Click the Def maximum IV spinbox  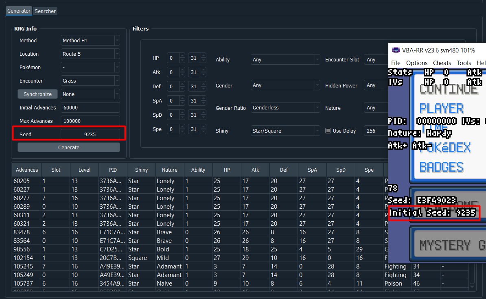pos(197,87)
